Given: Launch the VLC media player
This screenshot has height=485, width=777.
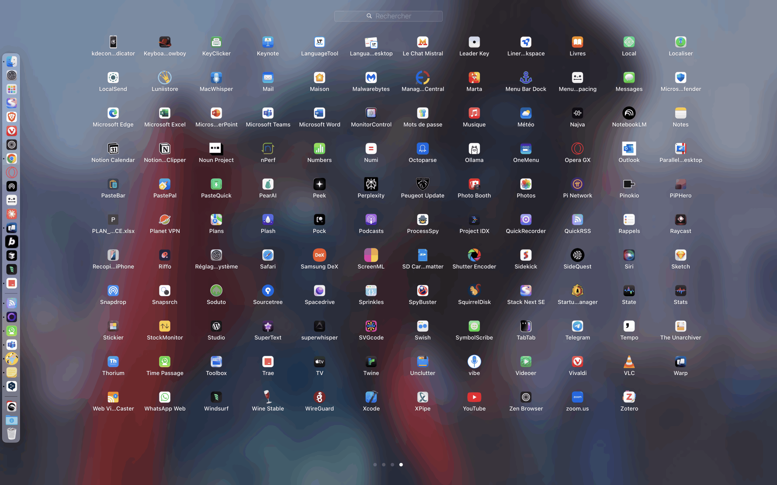Looking at the screenshot, I should [x=629, y=362].
